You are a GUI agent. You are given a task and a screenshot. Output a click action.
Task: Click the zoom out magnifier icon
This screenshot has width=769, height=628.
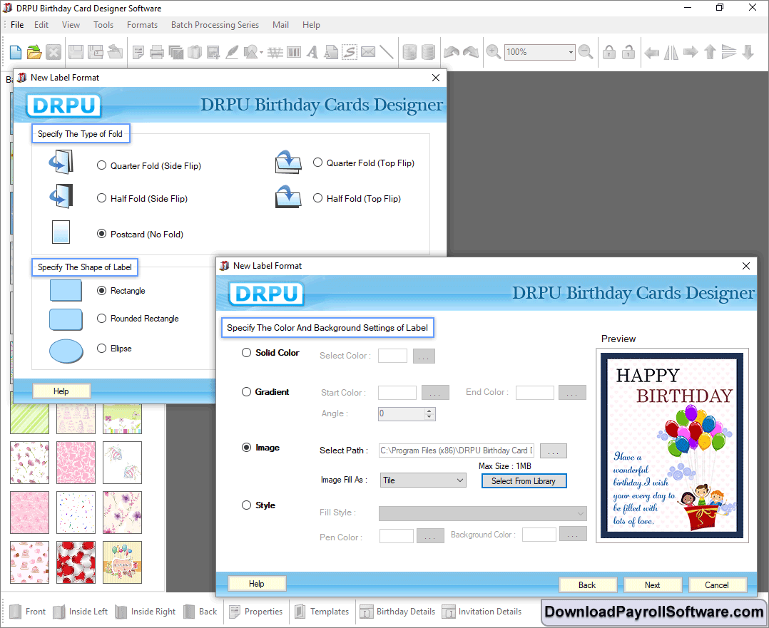[586, 52]
